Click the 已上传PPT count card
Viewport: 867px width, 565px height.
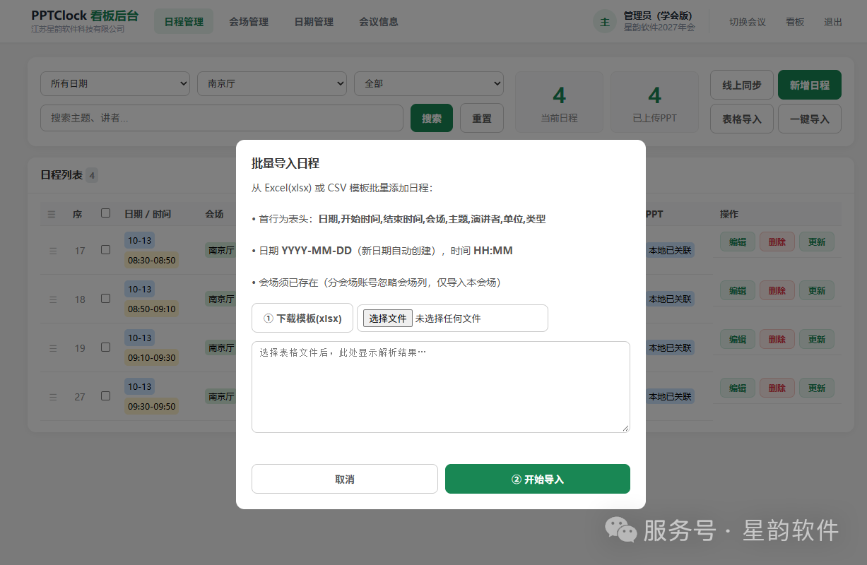click(654, 102)
